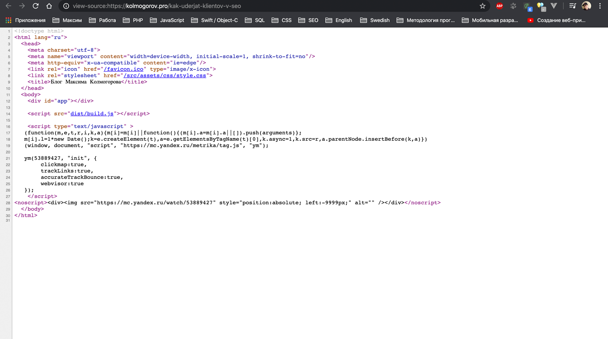Open the Работа bookmarks folder

coord(102,20)
